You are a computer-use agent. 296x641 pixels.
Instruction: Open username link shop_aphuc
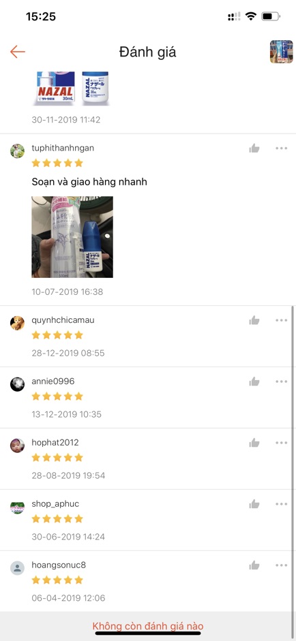point(55,504)
